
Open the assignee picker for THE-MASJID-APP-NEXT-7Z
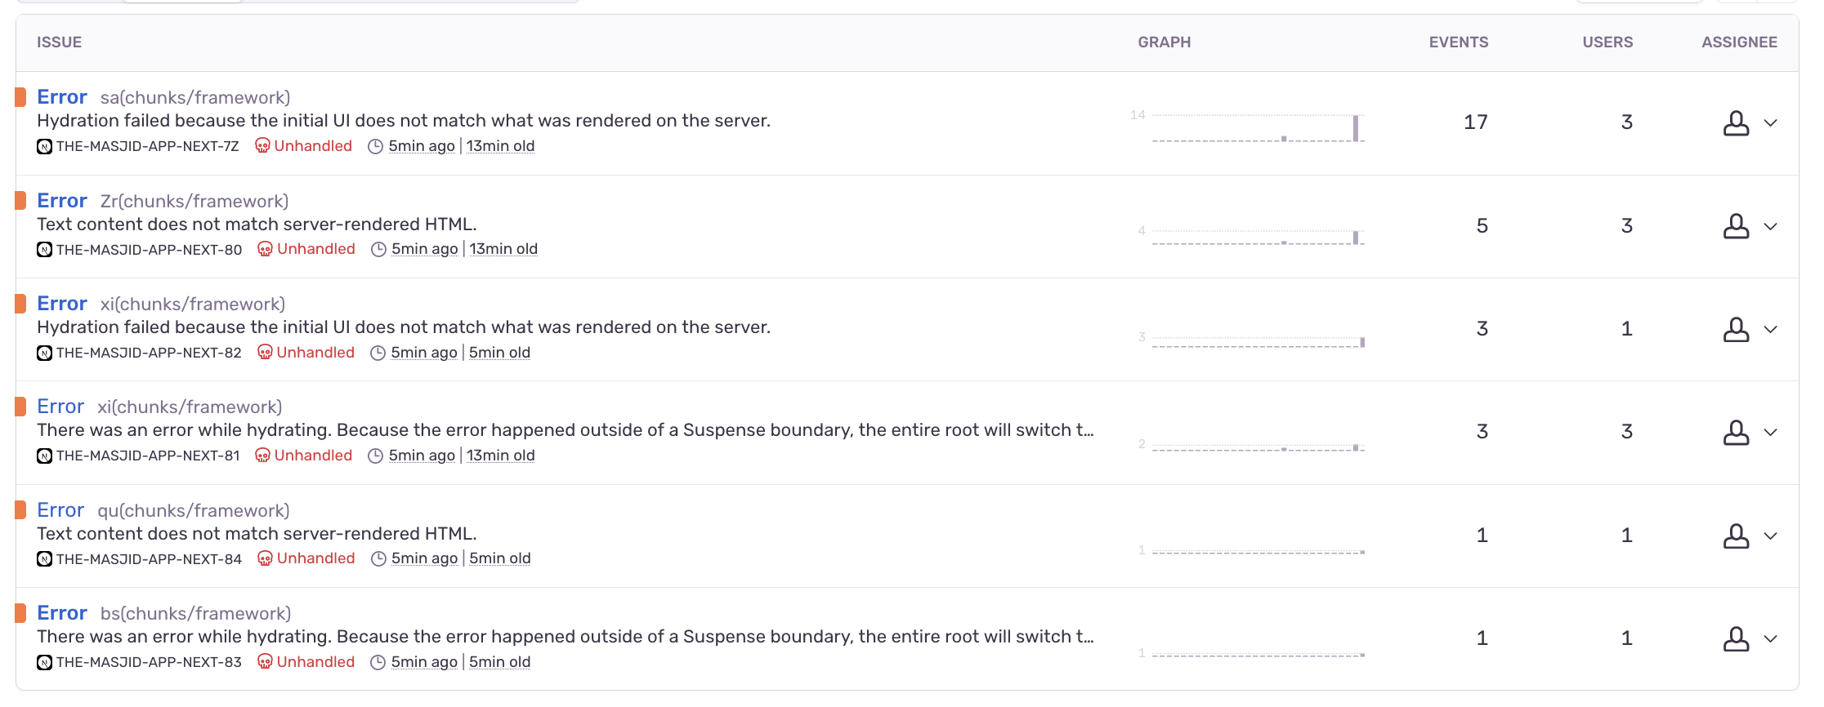pos(1736,122)
